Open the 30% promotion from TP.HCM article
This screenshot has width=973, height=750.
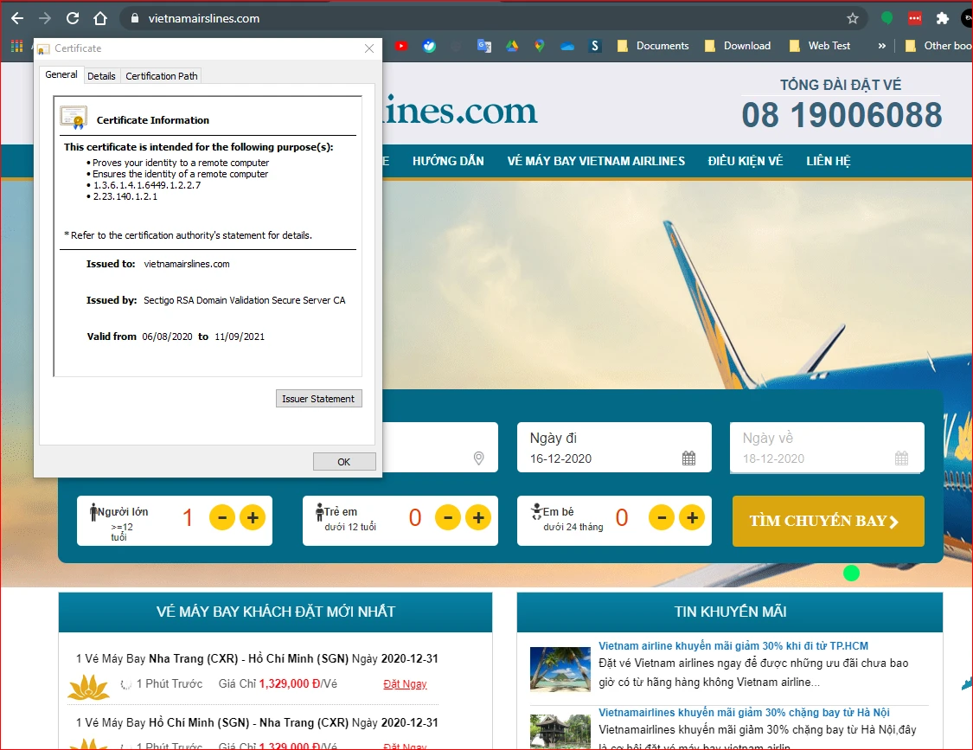pyautogui.click(x=733, y=645)
